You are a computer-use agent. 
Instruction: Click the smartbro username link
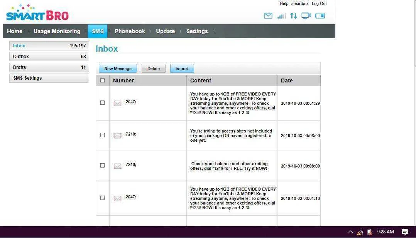click(299, 4)
